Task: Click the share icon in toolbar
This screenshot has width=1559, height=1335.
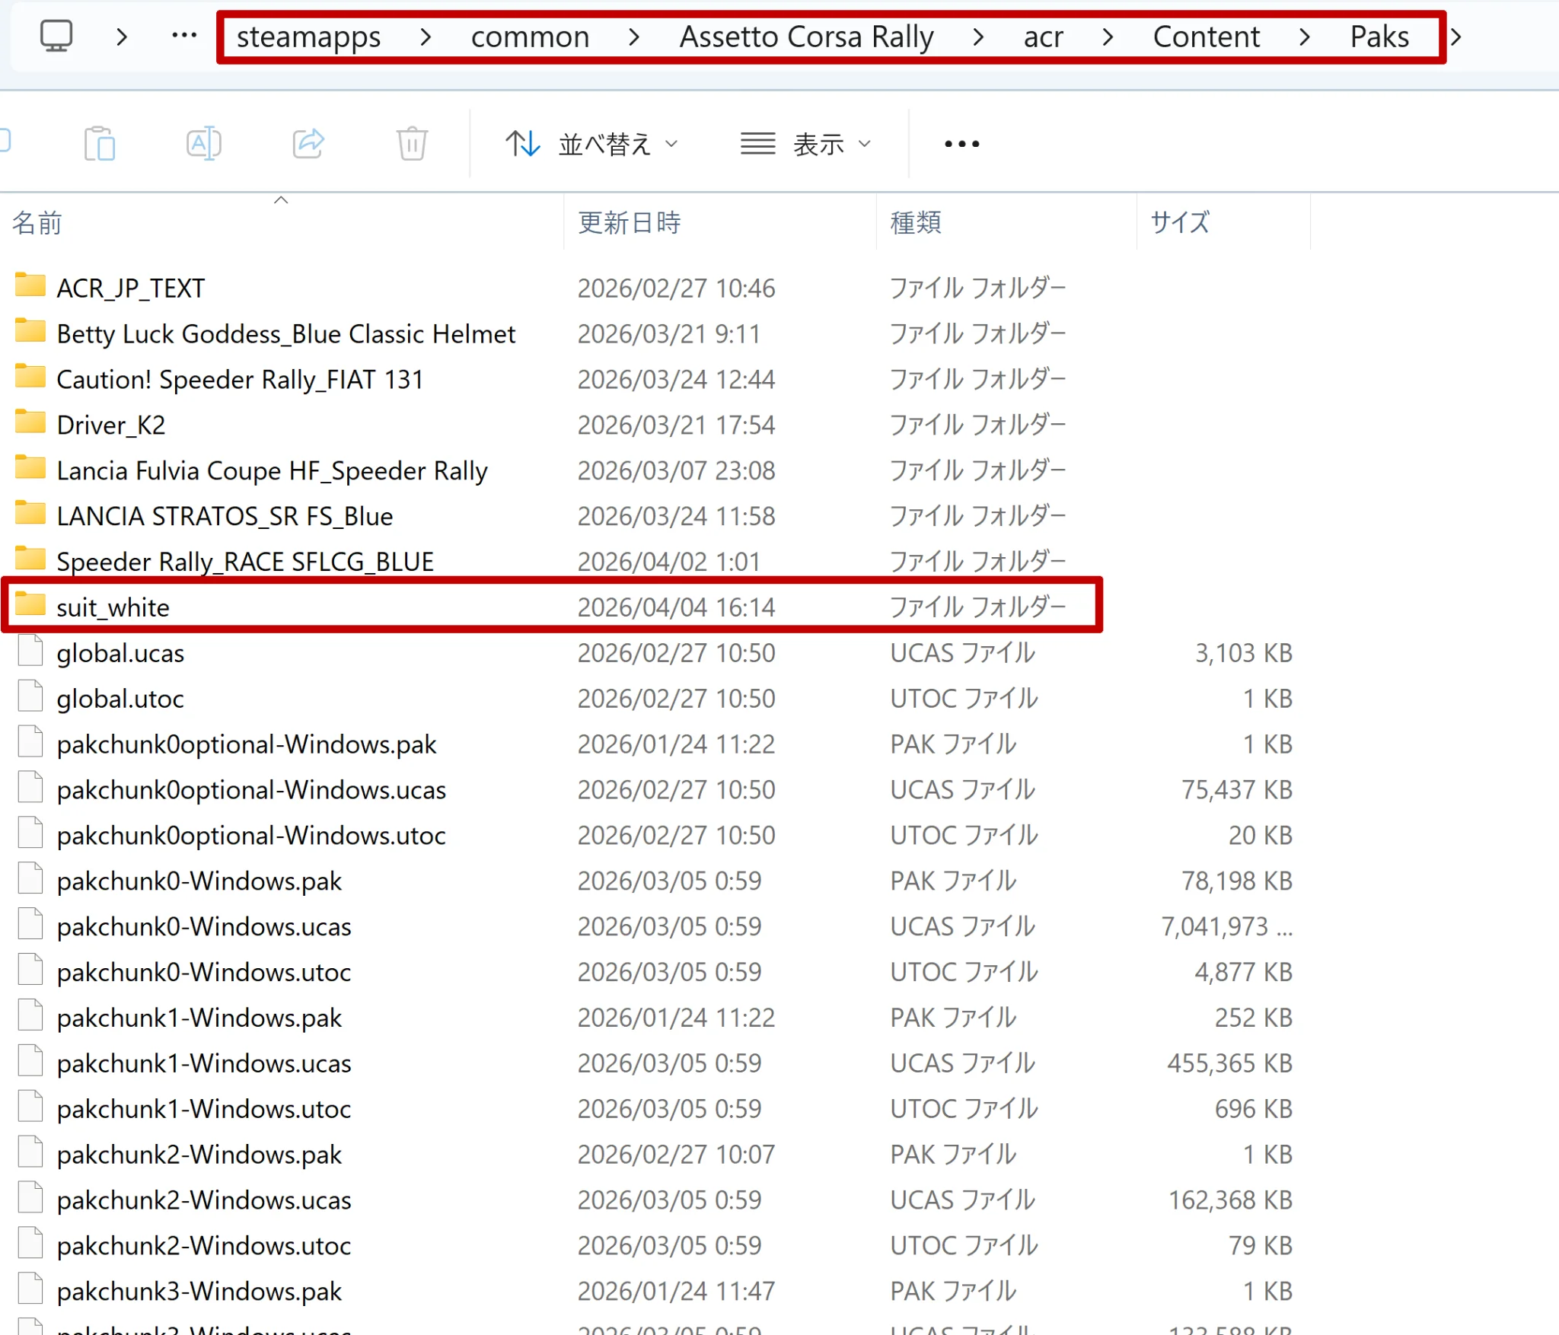Action: 308,143
